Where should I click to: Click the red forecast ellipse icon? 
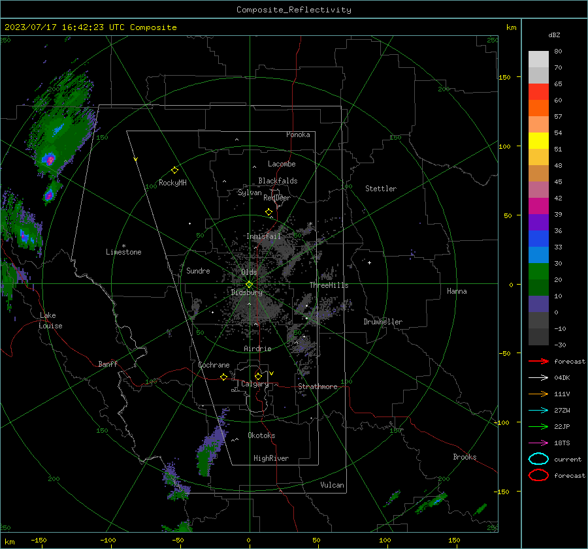click(x=538, y=475)
